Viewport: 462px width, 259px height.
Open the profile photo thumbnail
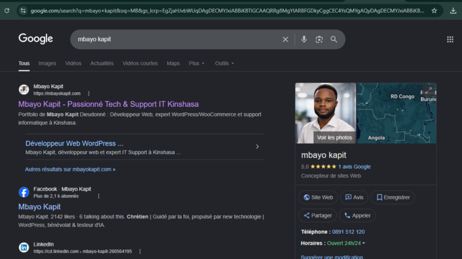[325, 113]
